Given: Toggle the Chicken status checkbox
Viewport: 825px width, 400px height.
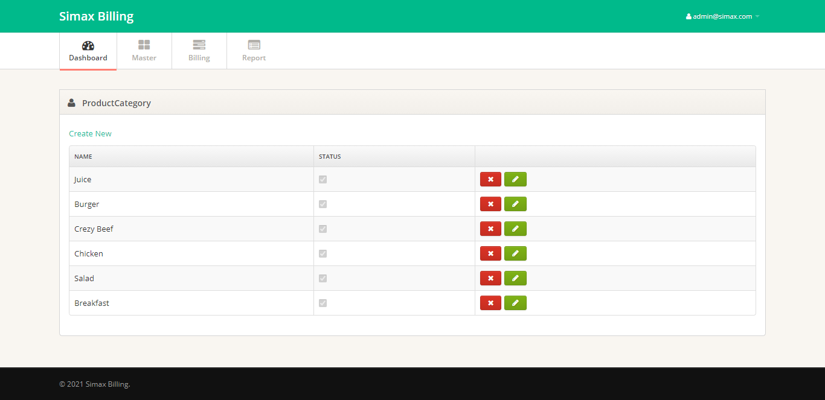Looking at the screenshot, I should [x=323, y=253].
